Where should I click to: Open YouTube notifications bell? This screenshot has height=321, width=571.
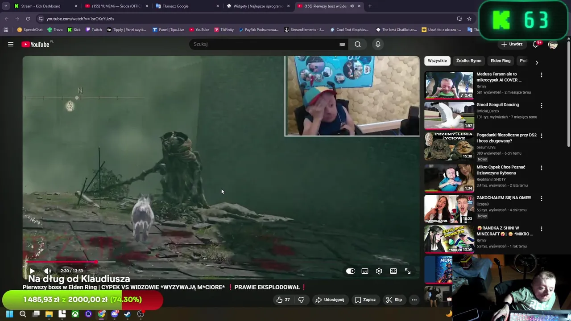point(536,44)
